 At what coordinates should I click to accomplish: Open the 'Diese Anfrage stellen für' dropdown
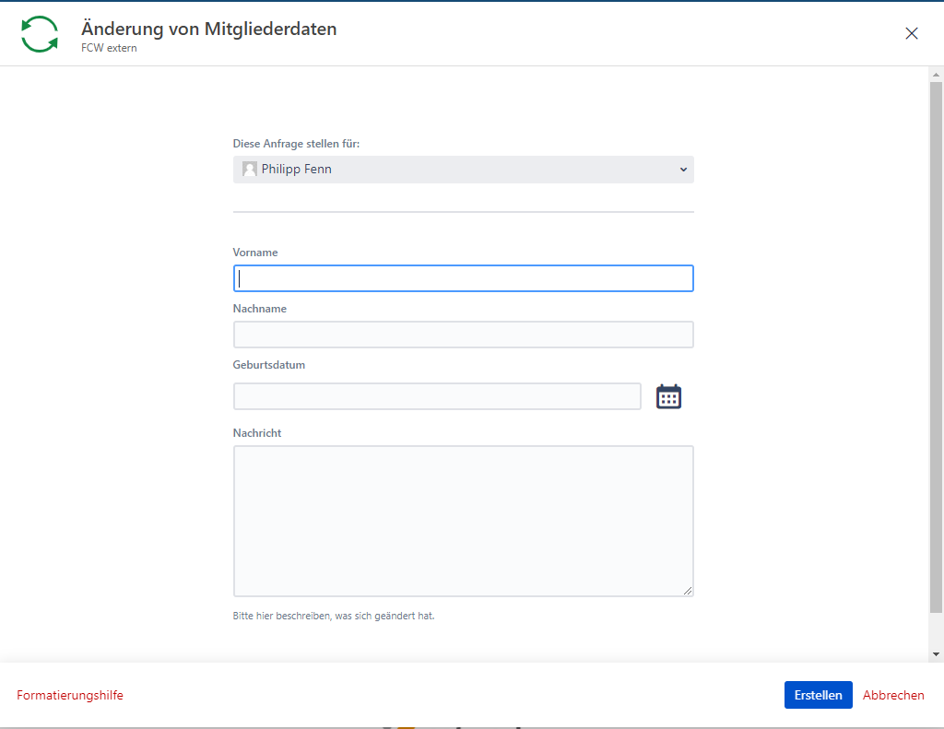[463, 170]
